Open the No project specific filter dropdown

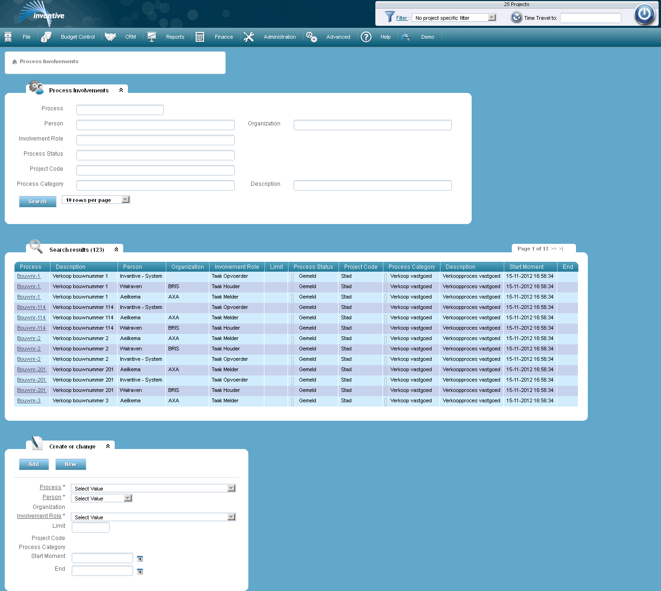pyautogui.click(x=492, y=17)
